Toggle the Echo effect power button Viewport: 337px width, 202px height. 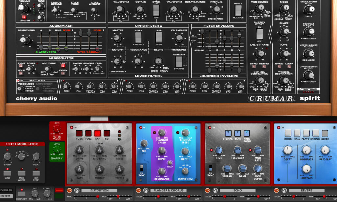(x=207, y=190)
